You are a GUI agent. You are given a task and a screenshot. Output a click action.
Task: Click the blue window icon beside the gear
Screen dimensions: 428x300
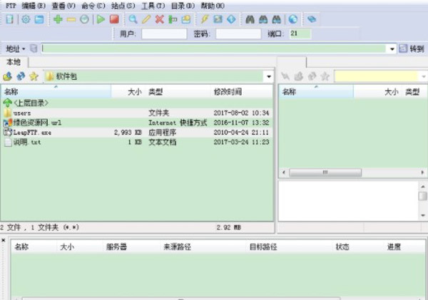(x=39, y=19)
